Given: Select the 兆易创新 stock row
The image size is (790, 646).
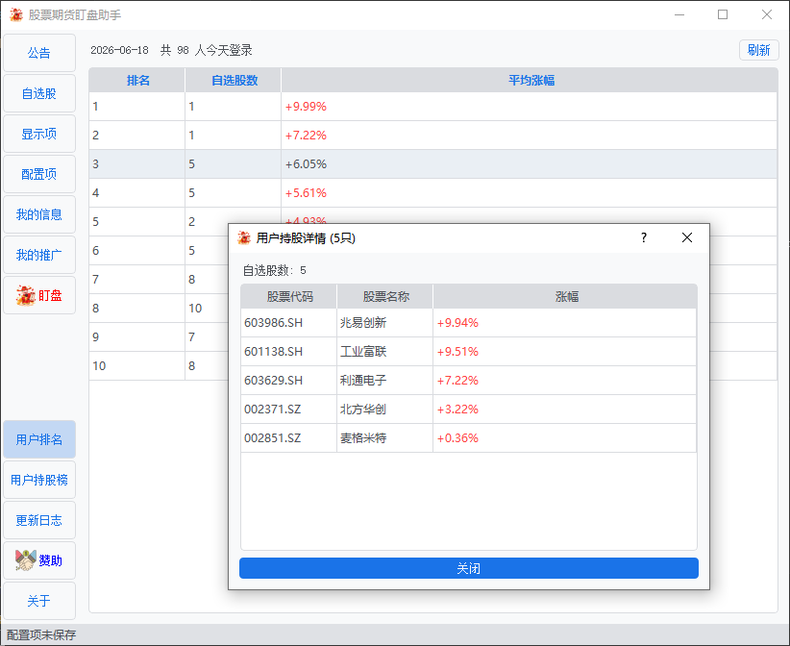Looking at the screenshot, I should (469, 322).
